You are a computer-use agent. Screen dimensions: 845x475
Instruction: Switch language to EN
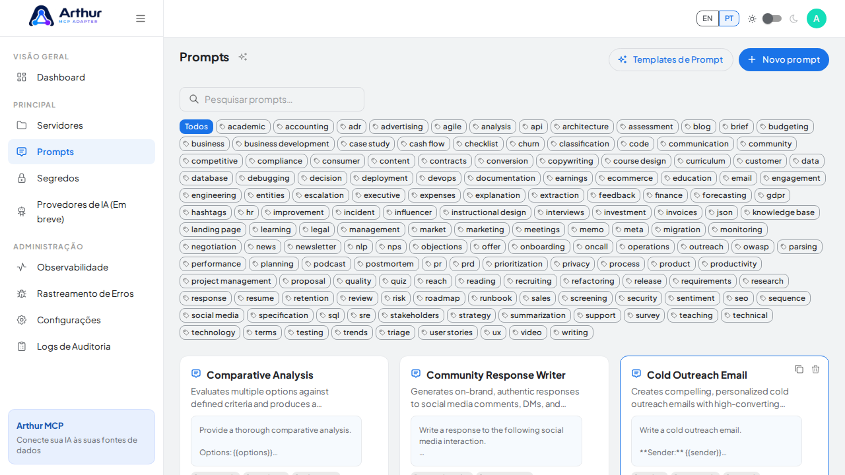[708, 18]
